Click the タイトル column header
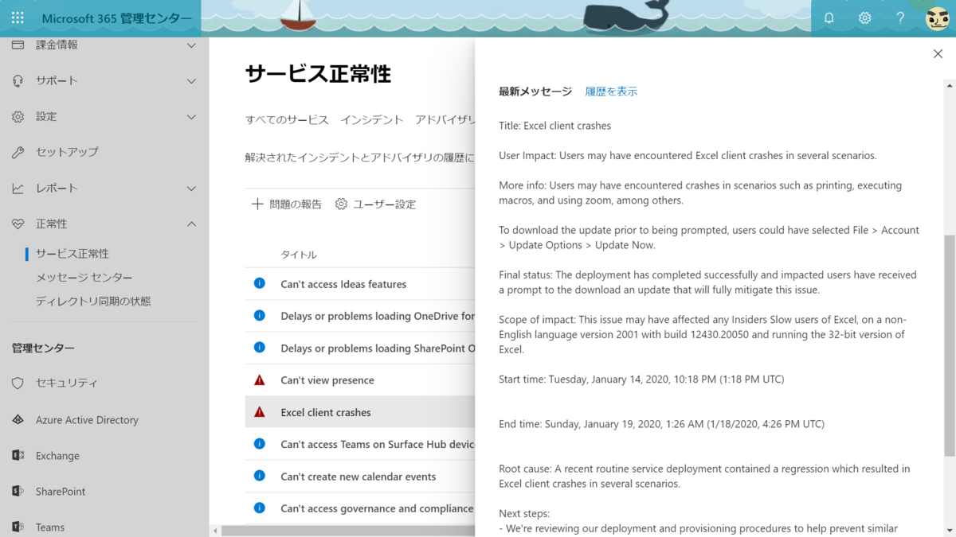 coord(299,255)
